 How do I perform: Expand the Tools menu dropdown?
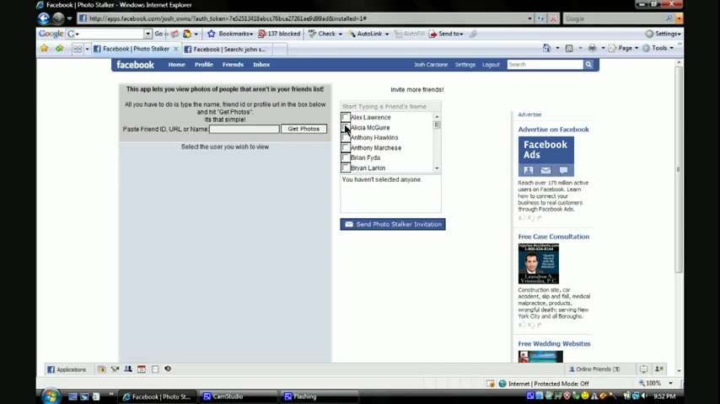pos(671,48)
